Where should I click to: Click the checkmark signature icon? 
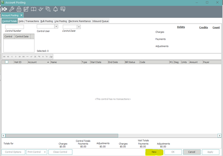pos(41,9)
